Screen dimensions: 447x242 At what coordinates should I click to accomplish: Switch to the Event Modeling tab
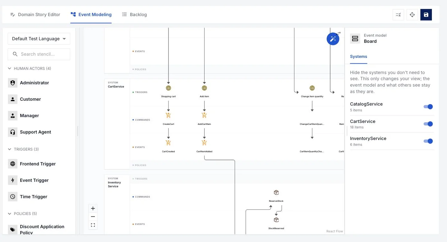[x=91, y=14]
